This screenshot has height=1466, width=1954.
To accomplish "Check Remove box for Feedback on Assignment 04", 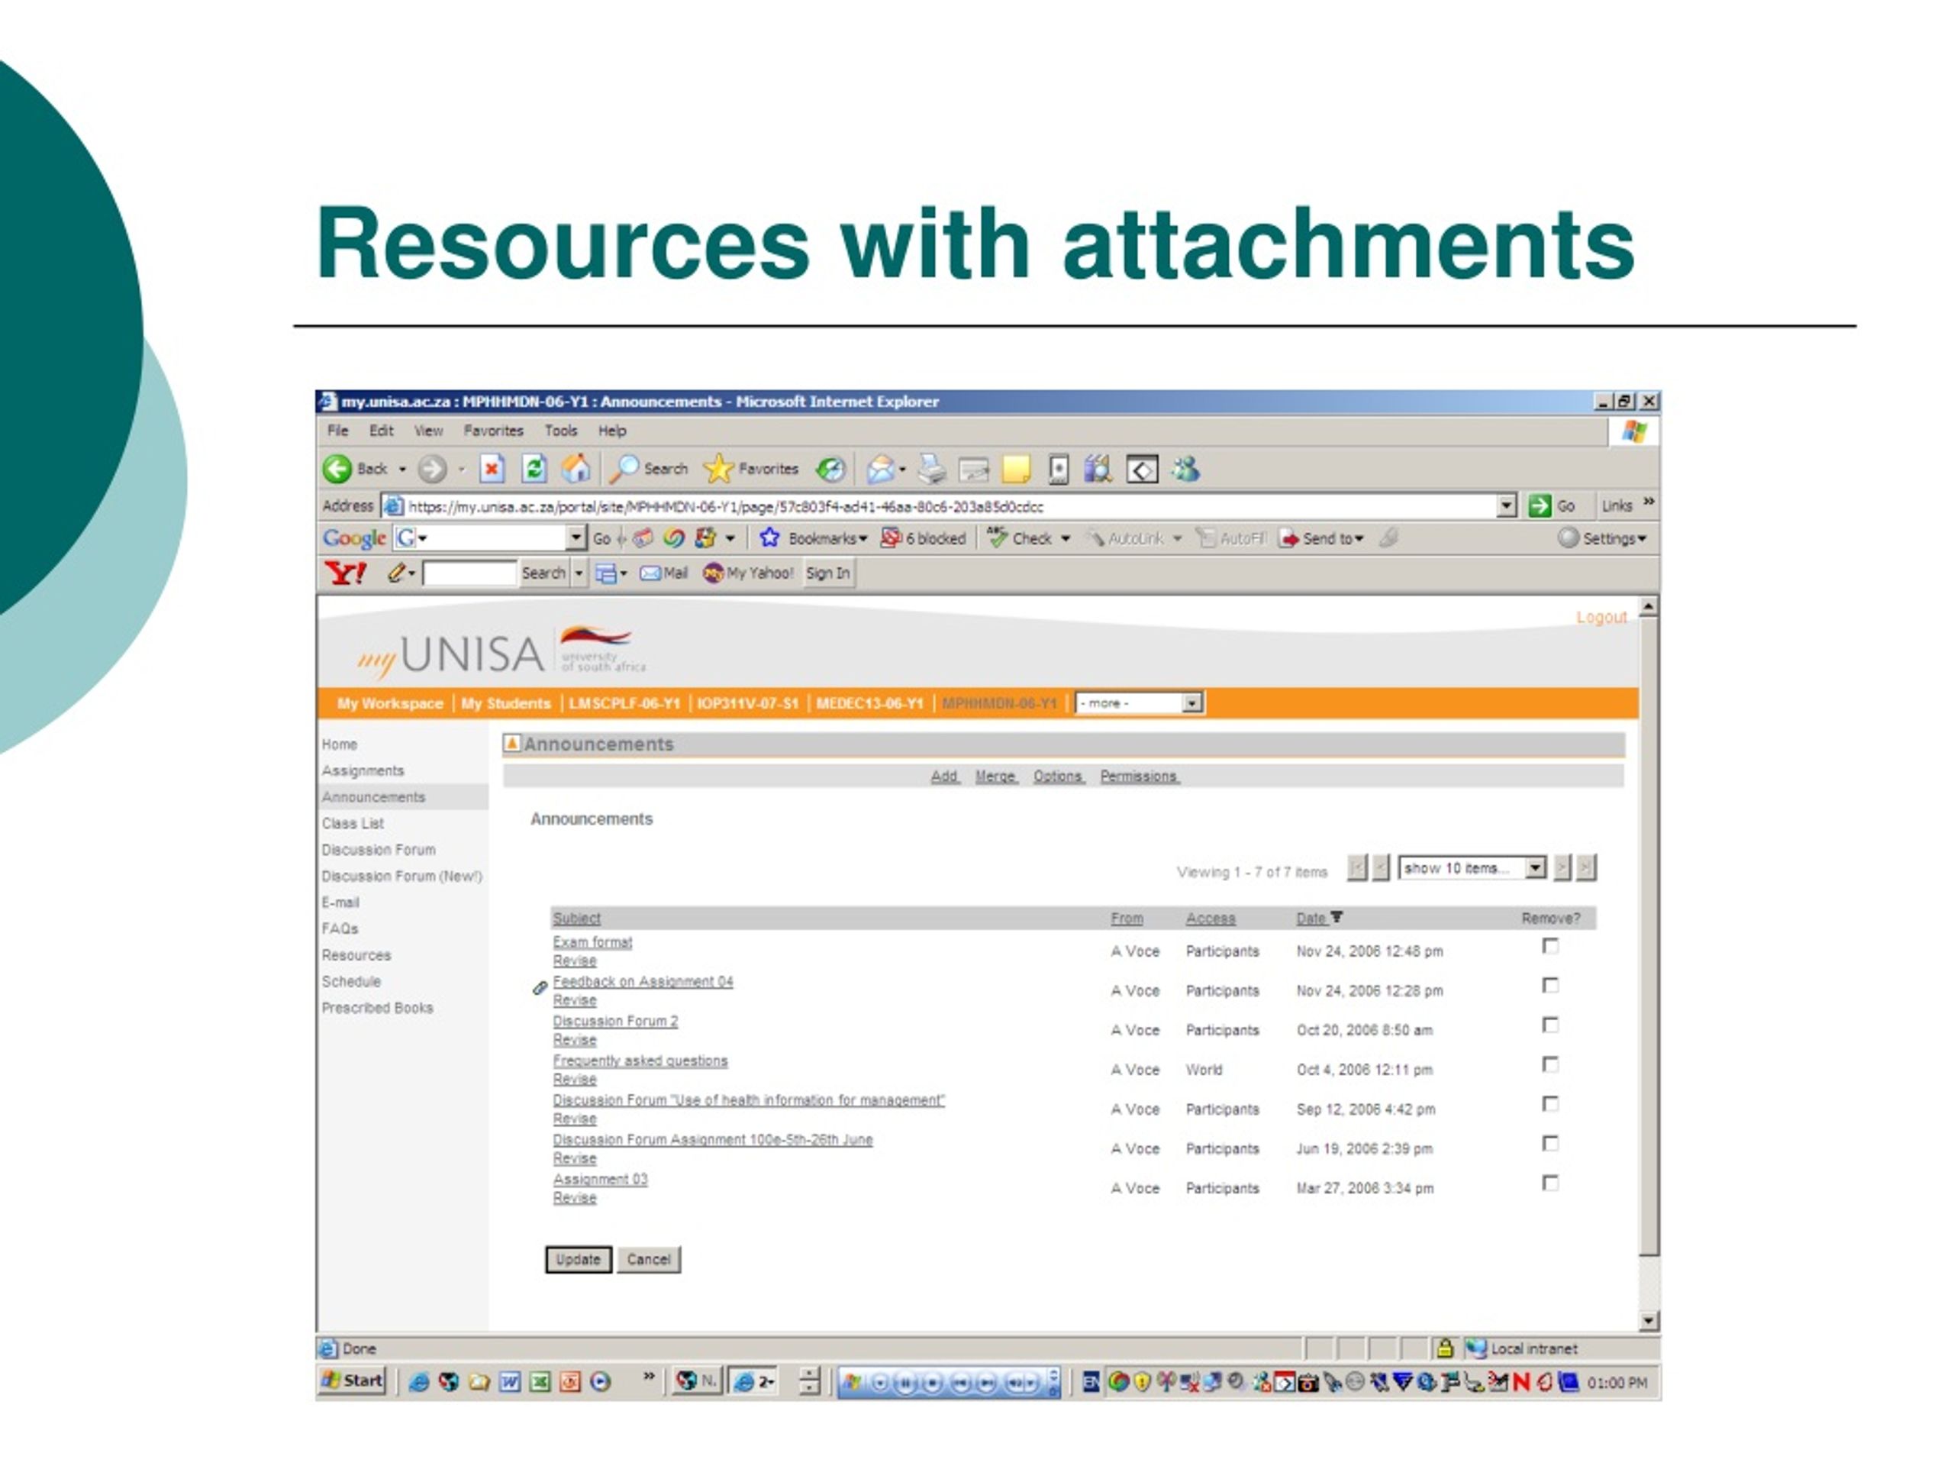I will pyautogui.click(x=1550, y=985).
